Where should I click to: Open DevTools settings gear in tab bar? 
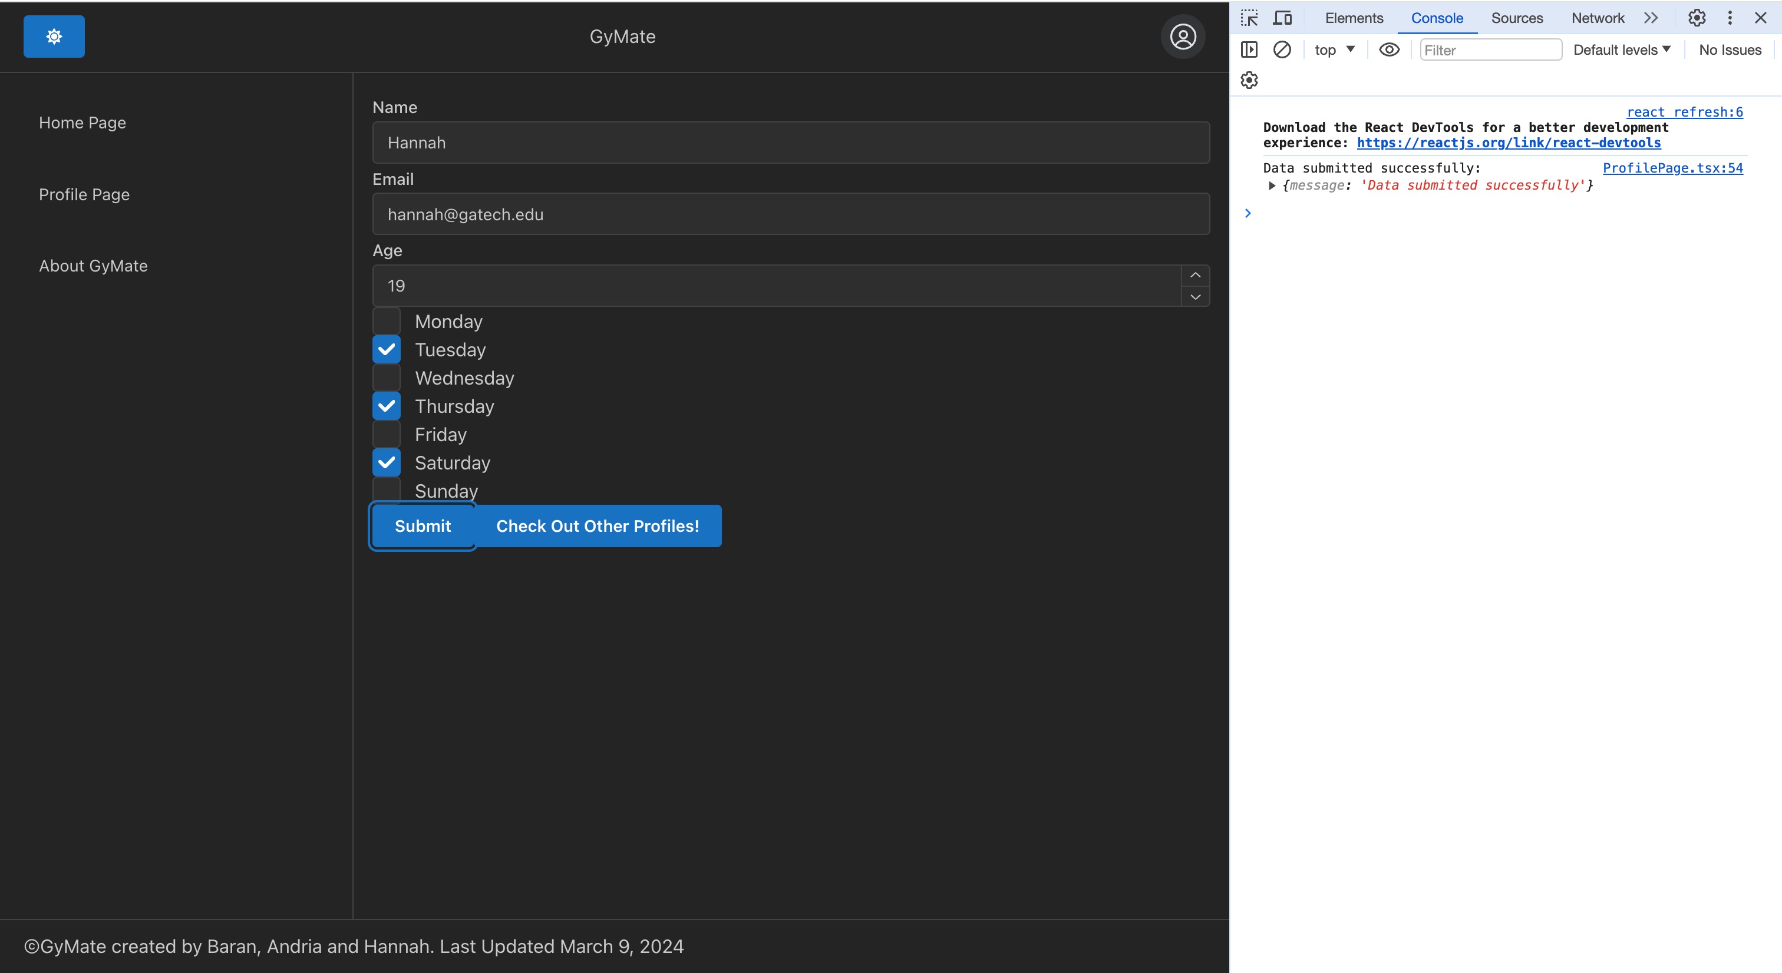pos(1696,18)
